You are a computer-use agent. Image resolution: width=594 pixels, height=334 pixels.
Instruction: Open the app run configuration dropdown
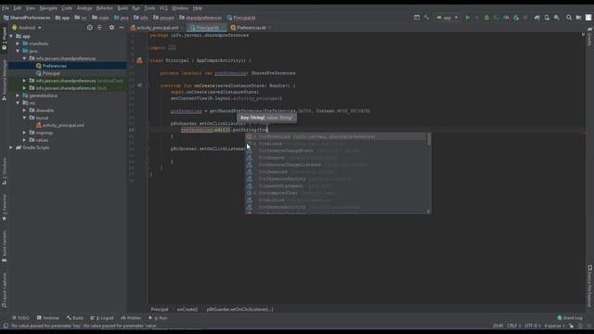447,18
